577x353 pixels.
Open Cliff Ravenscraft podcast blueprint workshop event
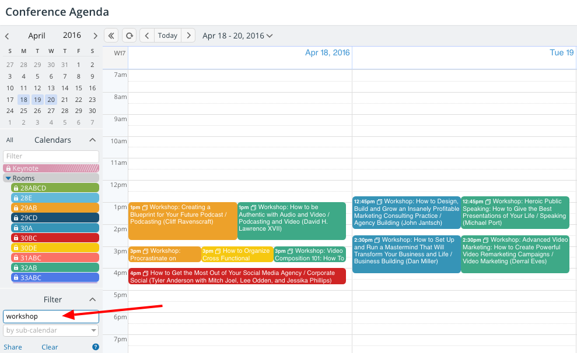(183, 221)
